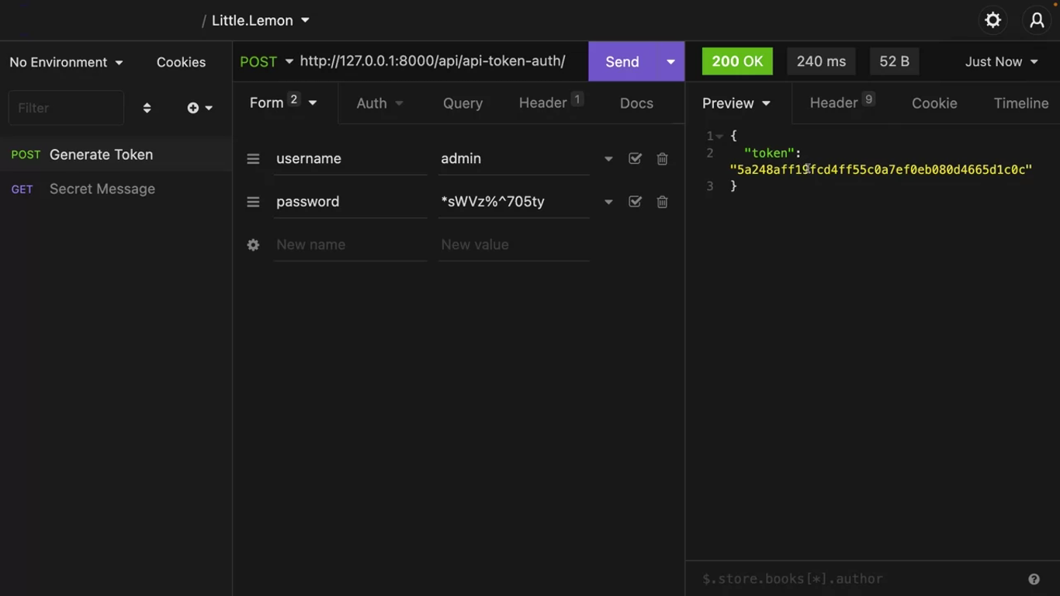Select the Secret Message GET request
The image size is (1060, 596).
[x=102, y=189]
